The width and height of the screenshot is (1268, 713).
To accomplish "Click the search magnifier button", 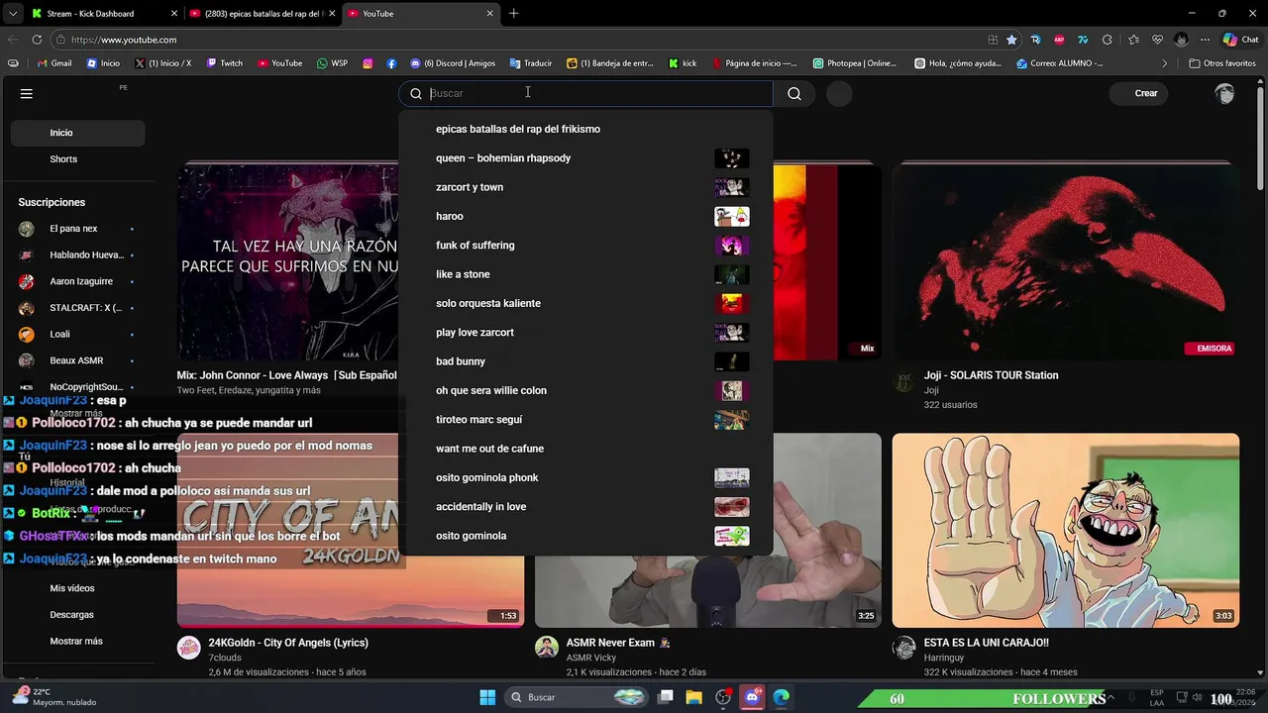I will pos(794,93).
